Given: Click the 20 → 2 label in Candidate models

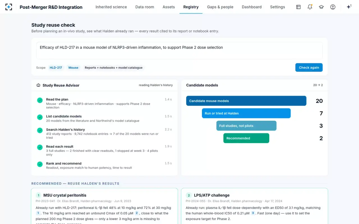Looking at the screenshot, I should [x=318, y=85].
